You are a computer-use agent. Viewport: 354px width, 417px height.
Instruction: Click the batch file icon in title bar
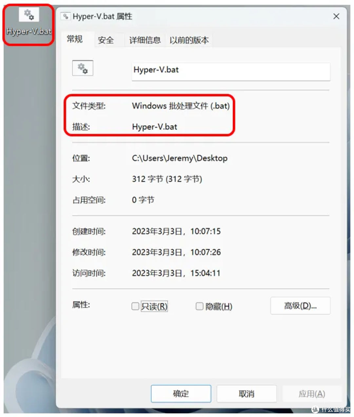pyautogui.click(x=66, y=16)
